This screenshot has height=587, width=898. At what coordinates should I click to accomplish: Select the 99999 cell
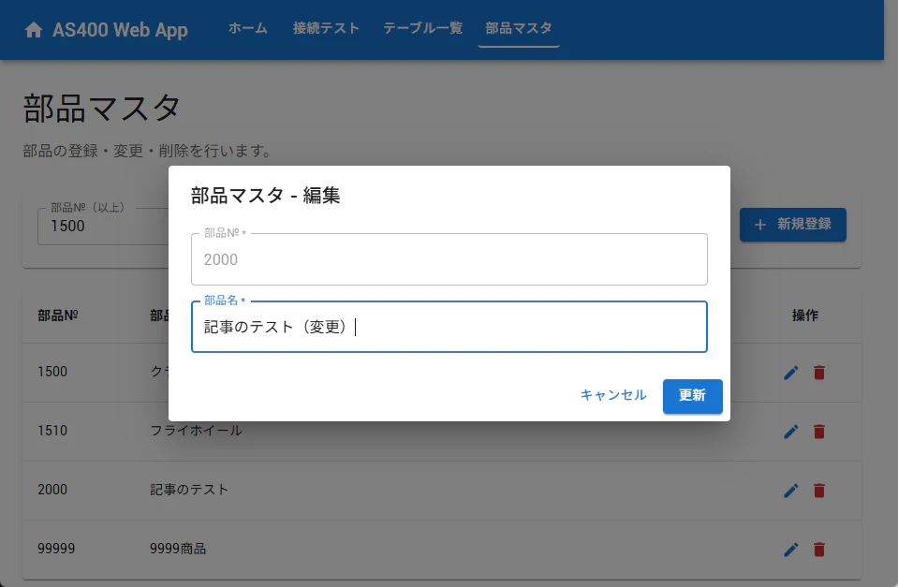pos(56,549)
